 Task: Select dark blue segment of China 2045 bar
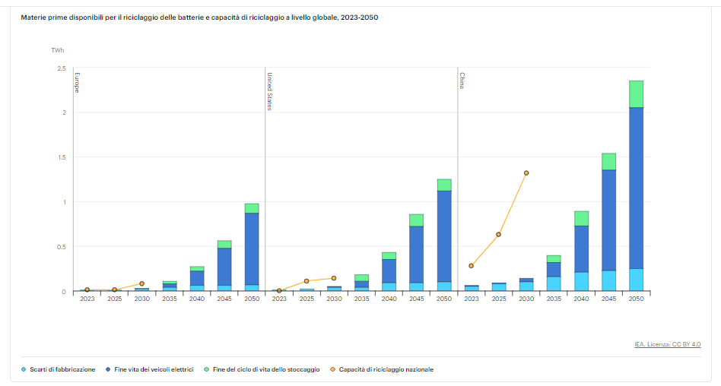click(608, 220)
